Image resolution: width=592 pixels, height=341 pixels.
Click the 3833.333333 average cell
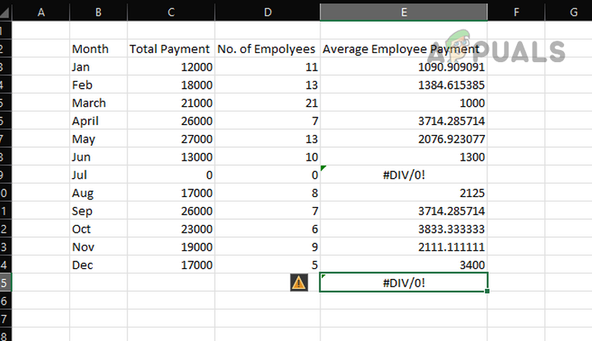(404, 229)
